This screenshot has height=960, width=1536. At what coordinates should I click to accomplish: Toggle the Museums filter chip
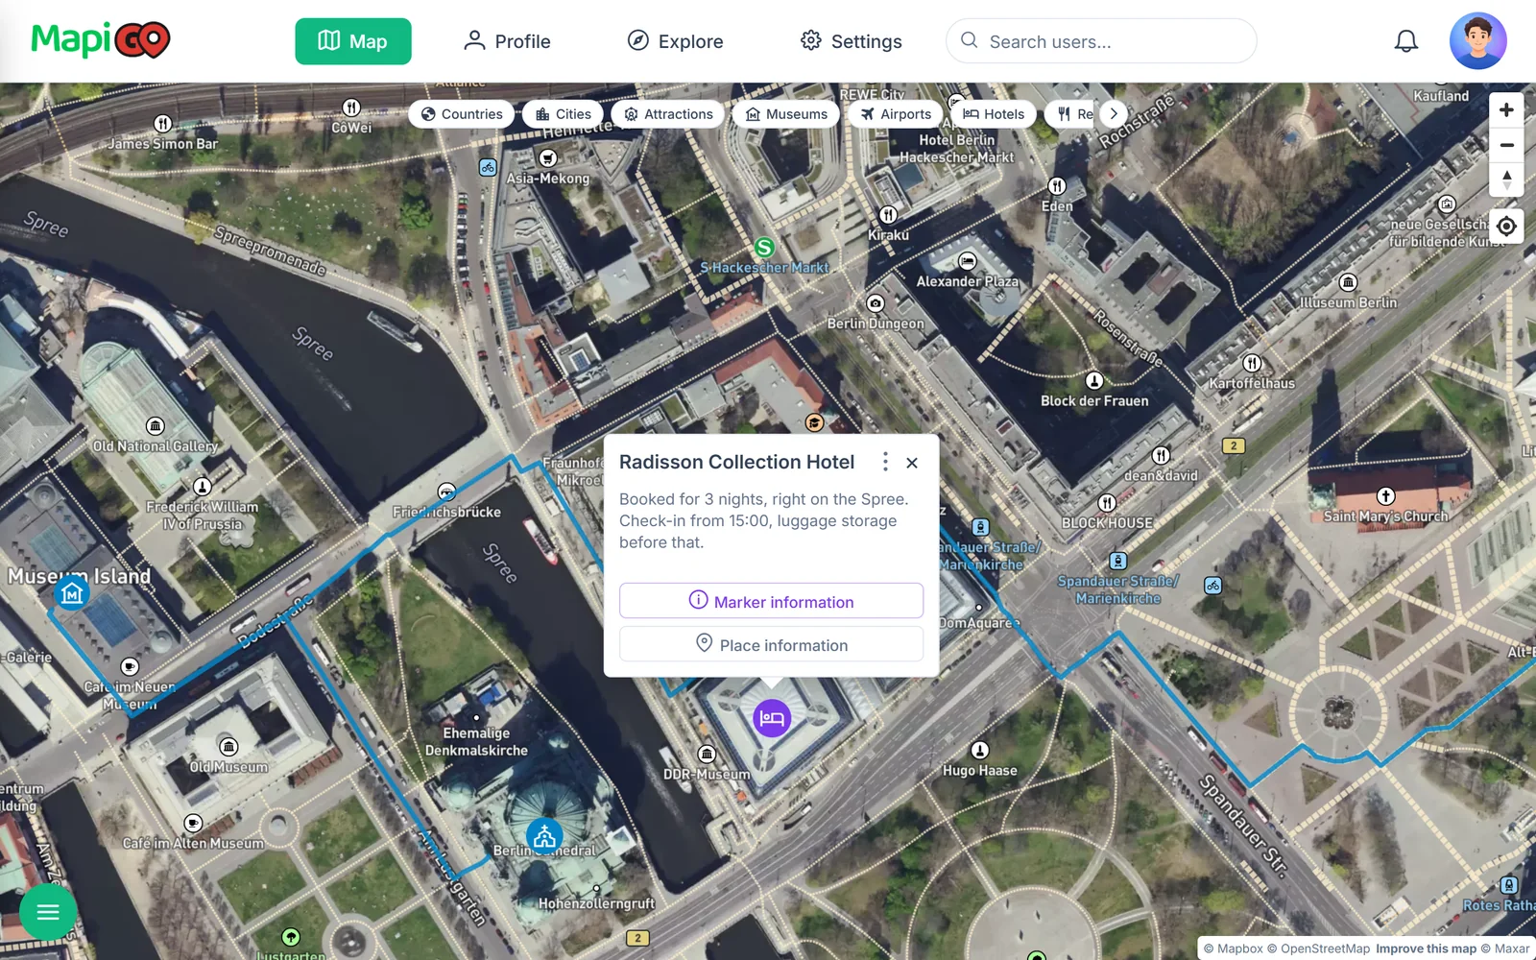786,114
